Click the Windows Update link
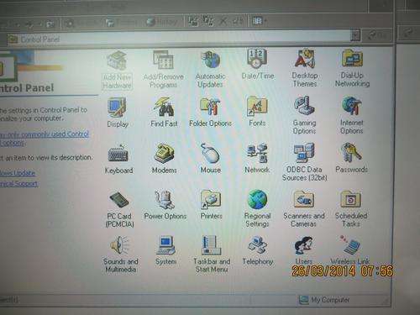The image size is (420, 315). (18, 173)
